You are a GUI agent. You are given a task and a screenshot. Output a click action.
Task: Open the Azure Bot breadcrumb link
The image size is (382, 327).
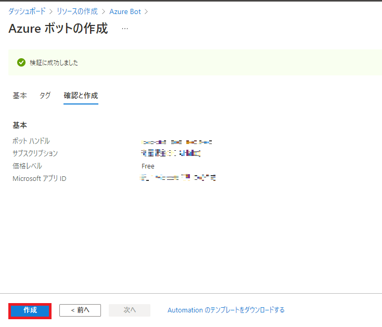(125, 11)
